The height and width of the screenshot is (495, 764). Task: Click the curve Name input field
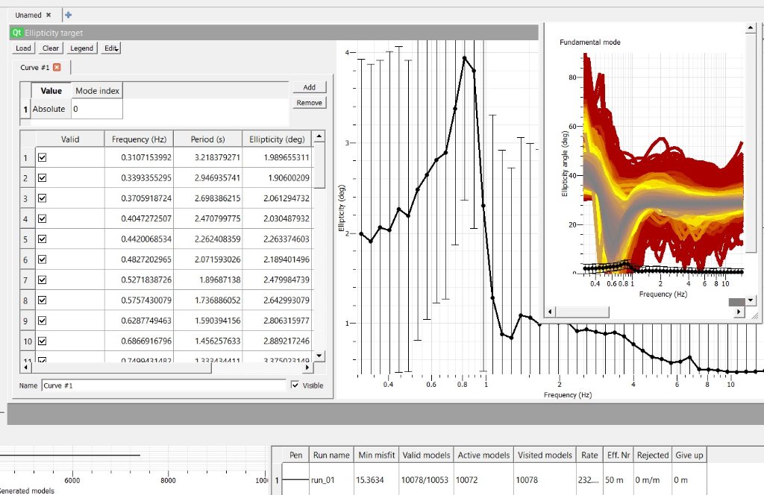tap(163, 385)
